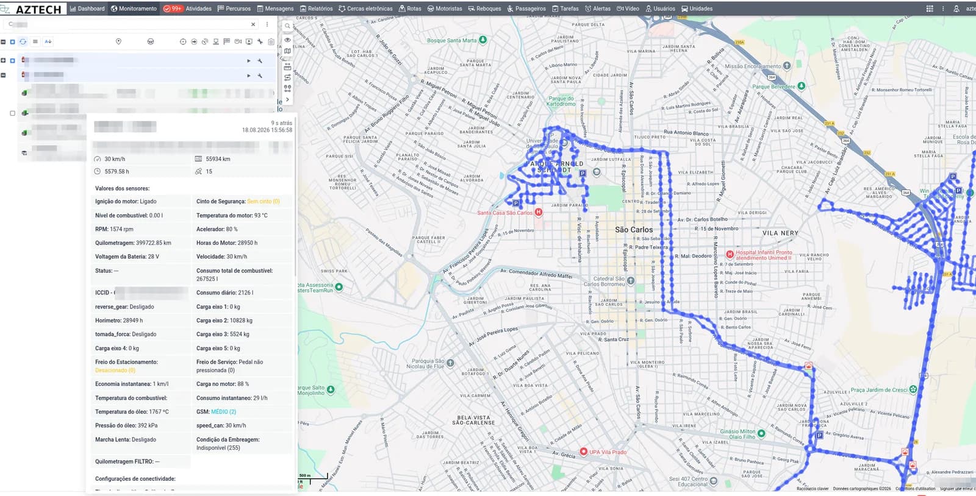Image resolution: width=976 pixels, height=496 pixels.
Task: Click the checkered flag column icon
Action: tap(227, 41)
